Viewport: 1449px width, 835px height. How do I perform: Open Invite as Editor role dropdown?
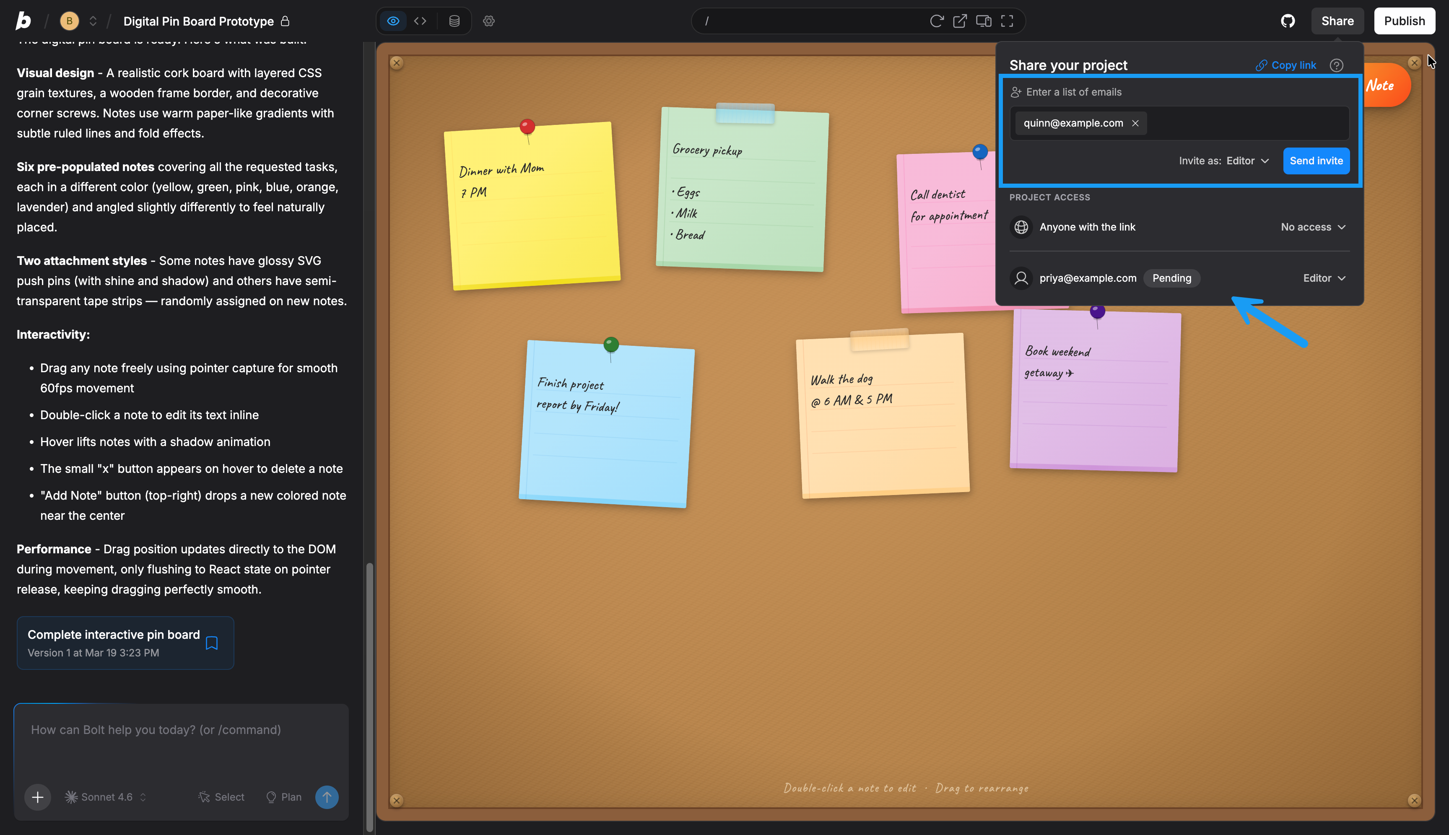tap(1247, 161)
